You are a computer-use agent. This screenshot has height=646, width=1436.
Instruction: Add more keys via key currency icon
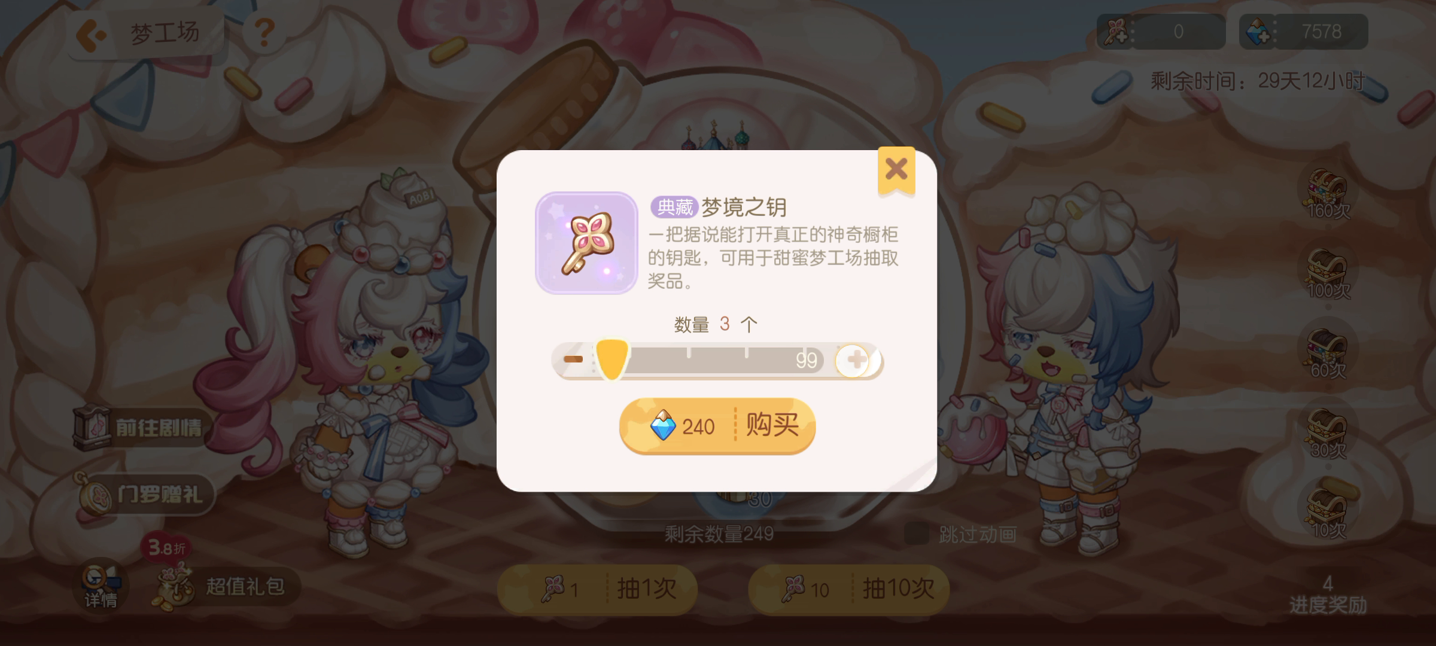[x=1116, y=32]
